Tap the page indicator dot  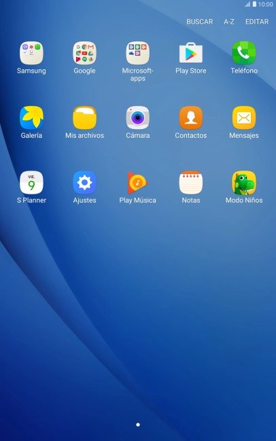click(138, 425)
